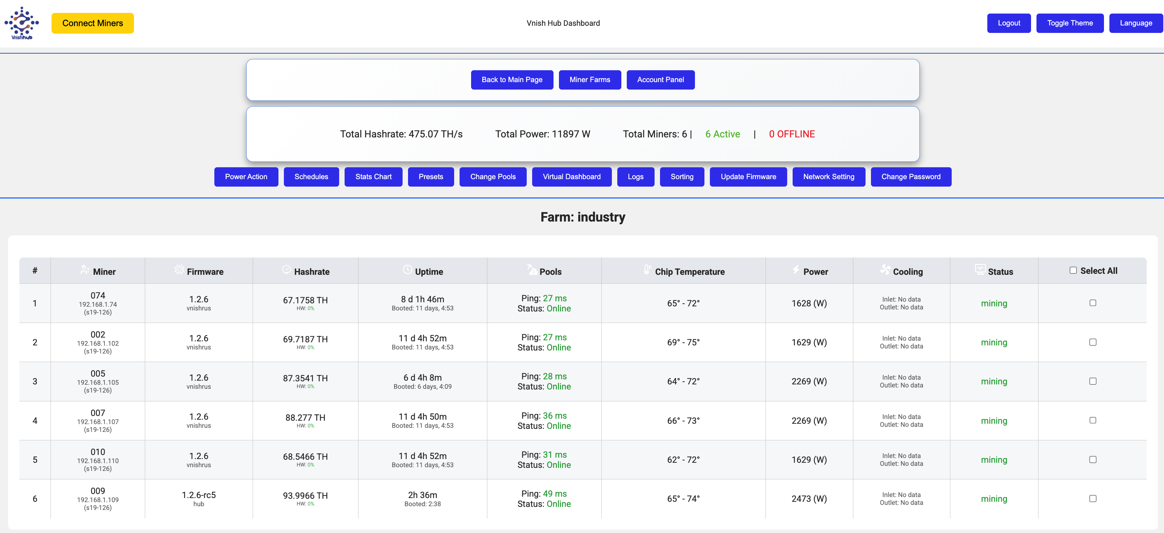Tick the checkbox in miner 005 row
This screenshot has height=533, width=1164.
click(1092, 381)
